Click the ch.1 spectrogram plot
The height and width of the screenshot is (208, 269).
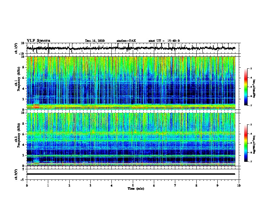point(131,83)
